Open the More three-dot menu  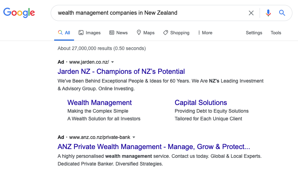[x=205, y=33]
